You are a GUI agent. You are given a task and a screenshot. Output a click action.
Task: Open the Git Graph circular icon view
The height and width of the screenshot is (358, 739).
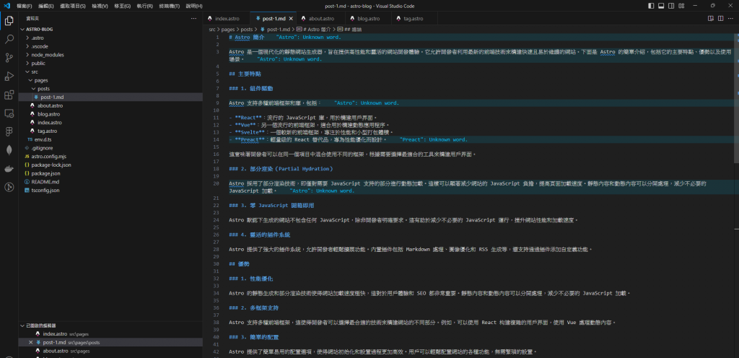click(x=9, y=188)
